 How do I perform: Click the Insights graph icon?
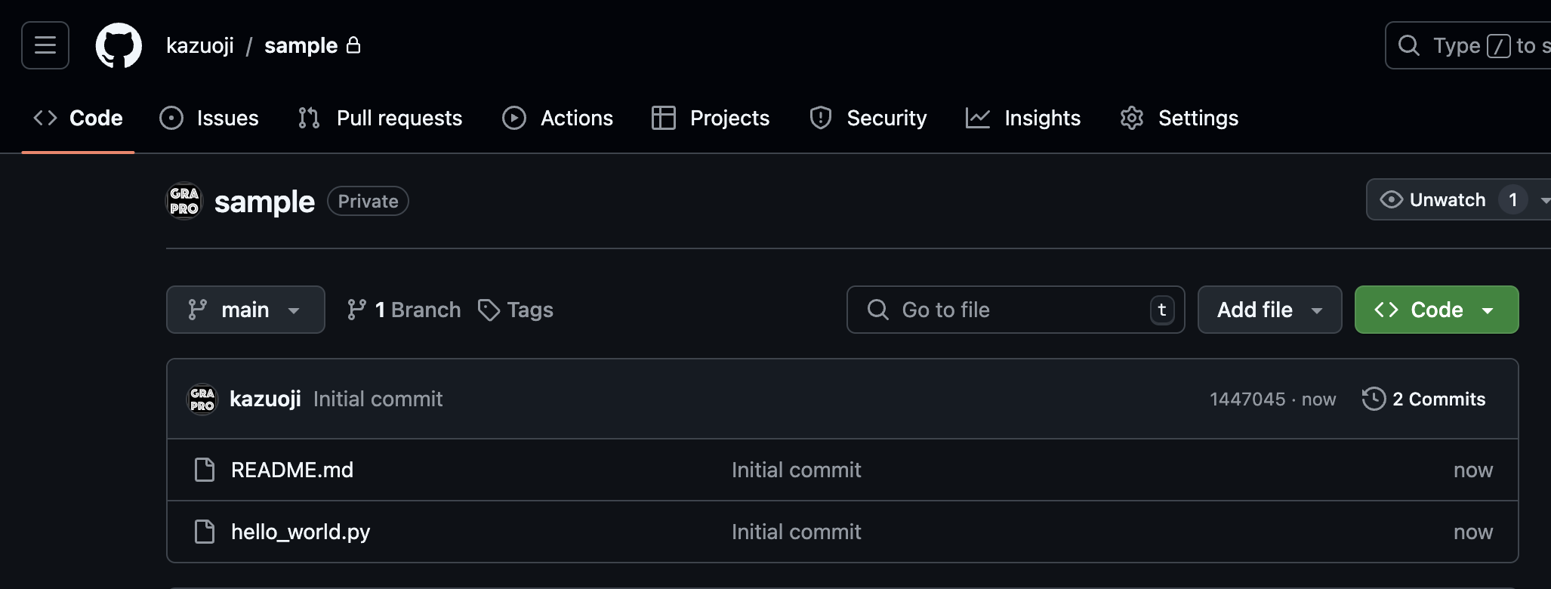tap(977, 118)
